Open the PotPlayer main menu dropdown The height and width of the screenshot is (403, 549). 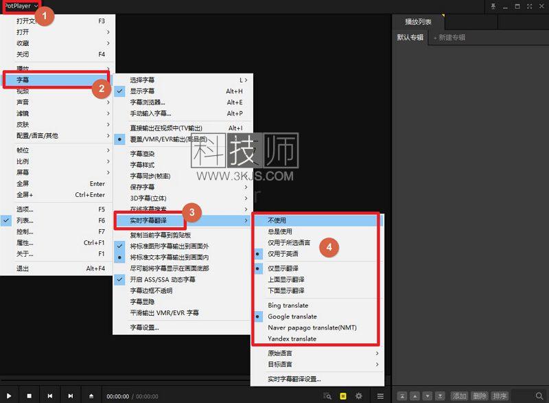(21, 6)
